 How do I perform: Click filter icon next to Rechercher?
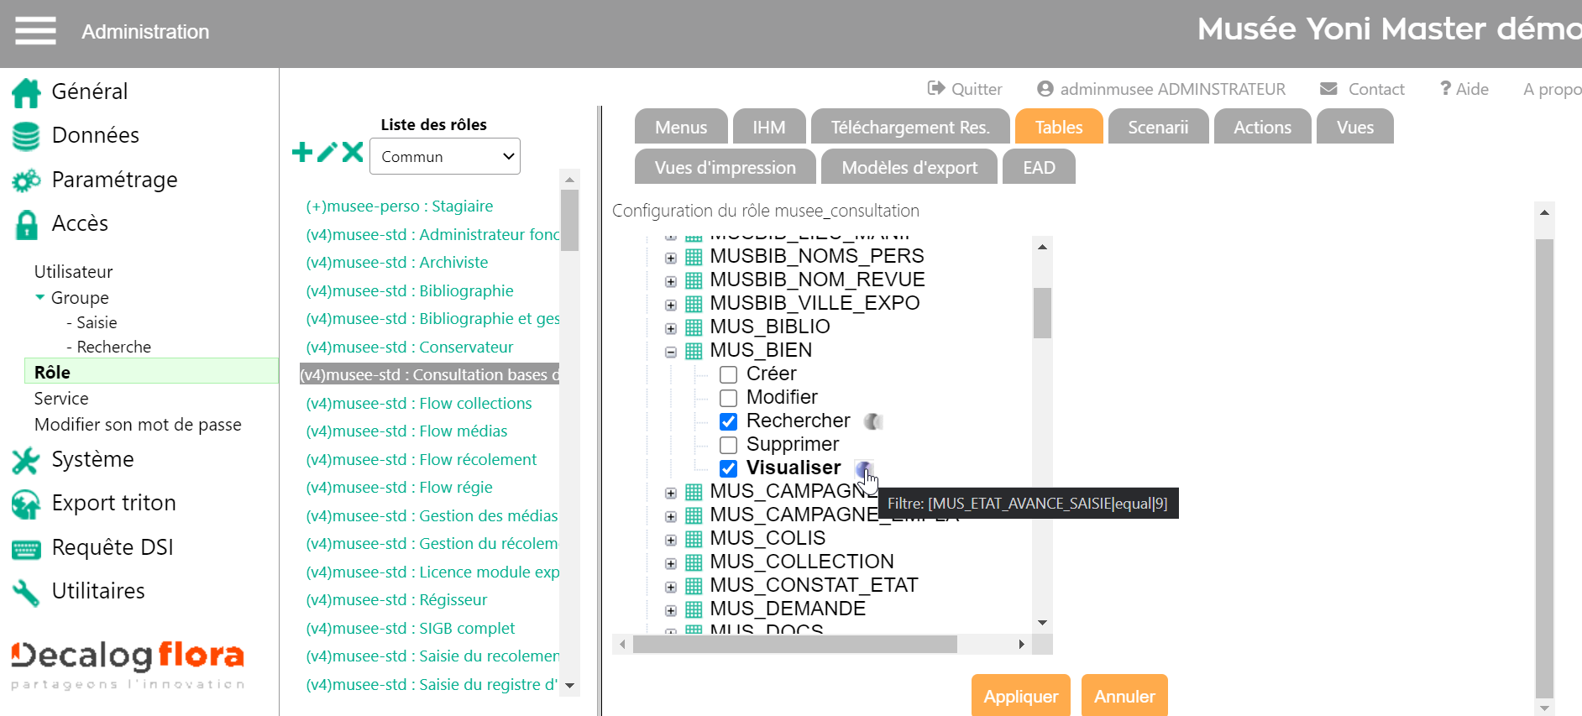point(873,421)
